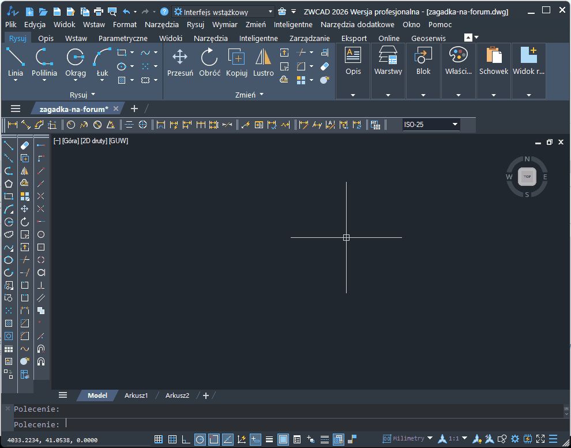The image size is (571, 448).
Task: Click the undo arrow in quick access toolbar
Action: pos(126,12)
